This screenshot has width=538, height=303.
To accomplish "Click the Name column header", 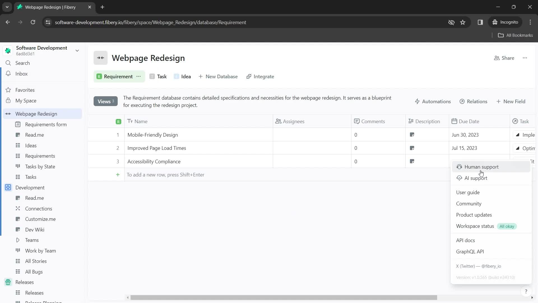I will point(199,121).
